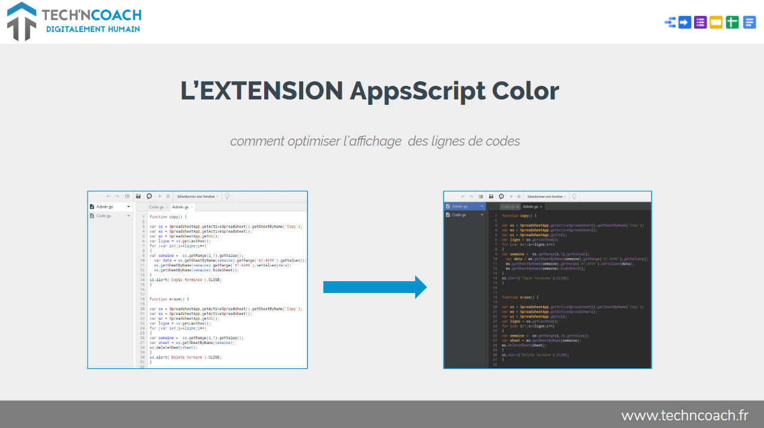Select Admin.gs file in the dark editor sidebar
The image size is (764, 428).
point(465,206)
